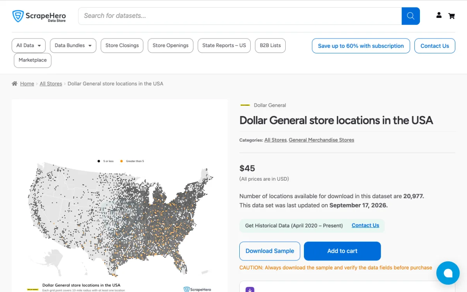Open the chat bubble widget
Screen dimensions: 467x292
448,273
